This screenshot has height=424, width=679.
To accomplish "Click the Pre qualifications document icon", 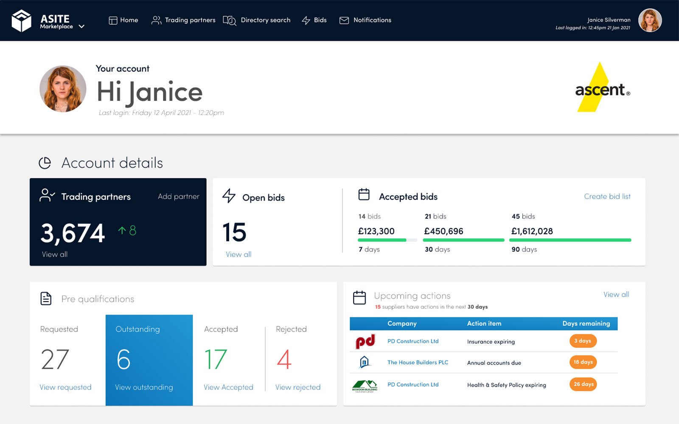I will pos(46,298).
